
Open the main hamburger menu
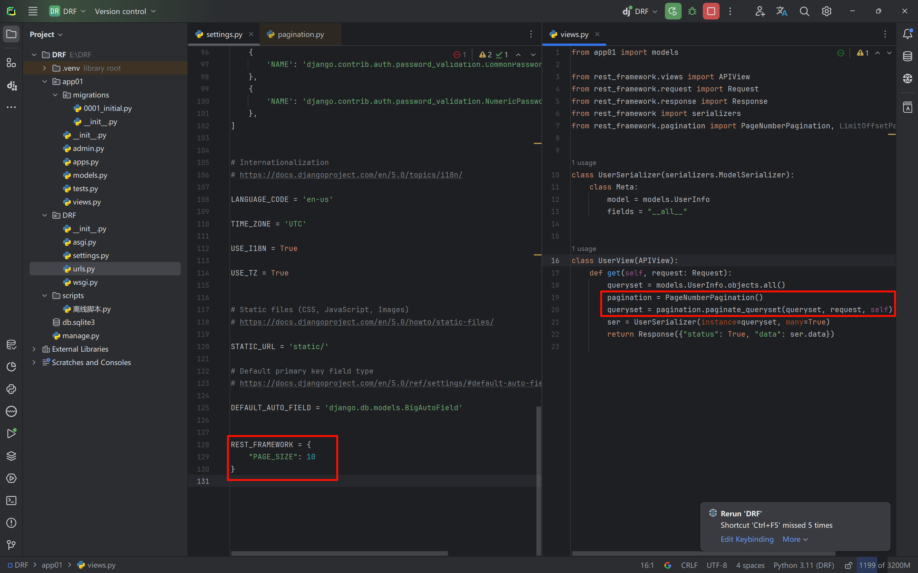(33, 11)
